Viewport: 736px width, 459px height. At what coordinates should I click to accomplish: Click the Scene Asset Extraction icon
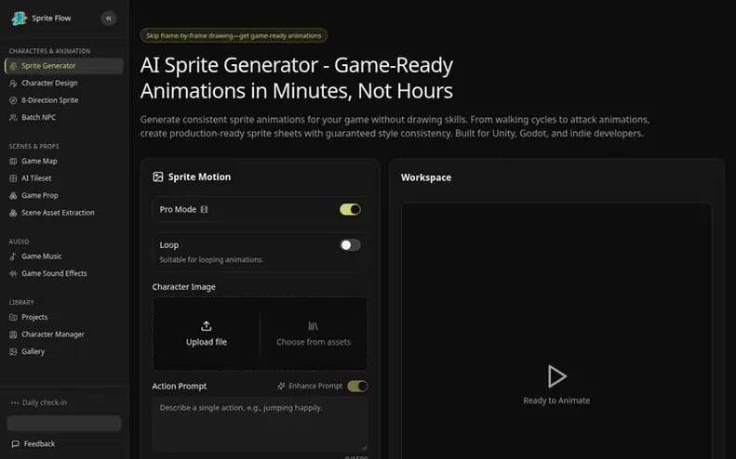point(13,213)
